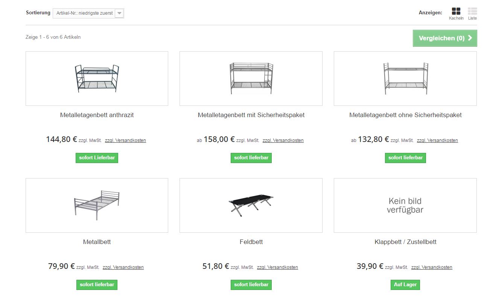Click the Vergleichen (0) button
Screen dimensions: 490x299
click(x=445, y=38)
